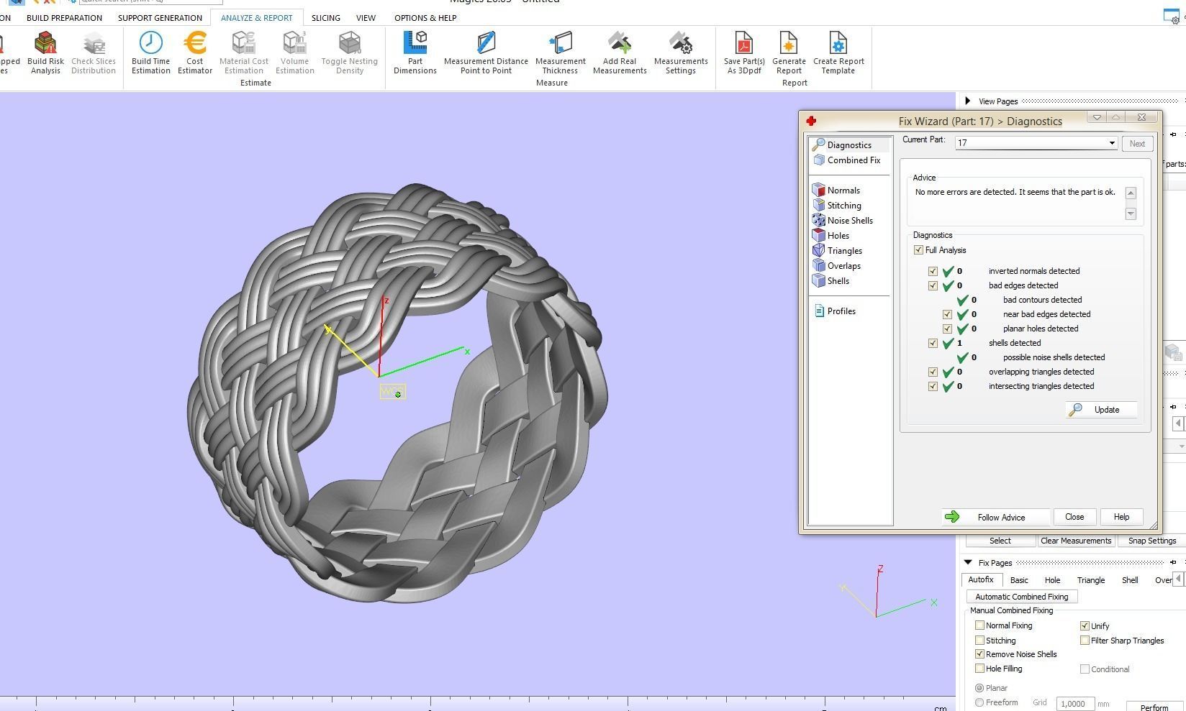Open Measurement Thickness tool
Image resolution: width=1186 pixels, height=711 pixels.
(561, 52)
